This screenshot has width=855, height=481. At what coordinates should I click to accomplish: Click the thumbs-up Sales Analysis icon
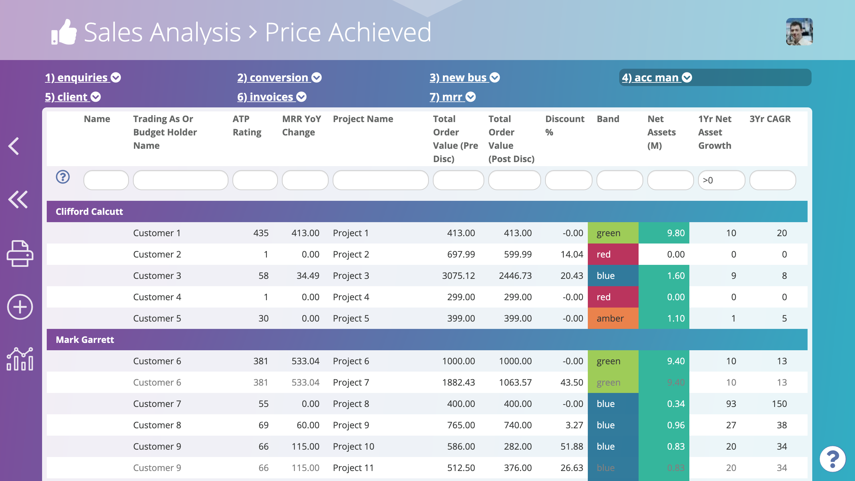click(x=64, y=32)
